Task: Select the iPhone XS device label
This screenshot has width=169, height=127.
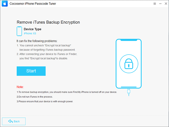Action: click(x=30, y=34)
